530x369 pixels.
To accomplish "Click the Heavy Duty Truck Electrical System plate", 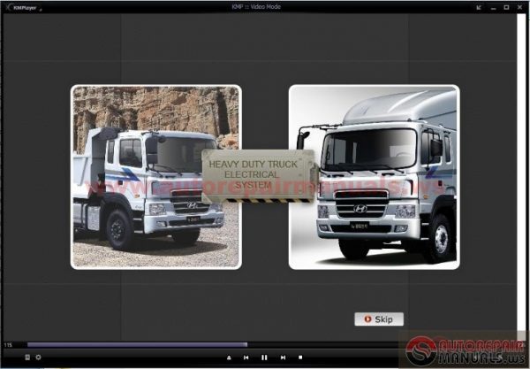I will click(259, 176).
